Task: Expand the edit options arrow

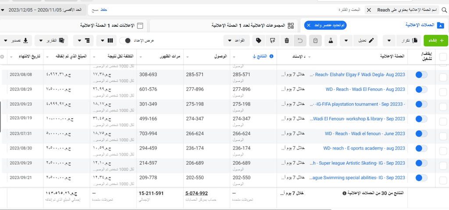Action: click(x=346, y=41)
